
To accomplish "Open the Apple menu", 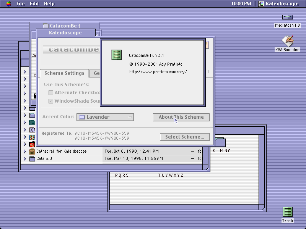I will [x=9, y=4].
